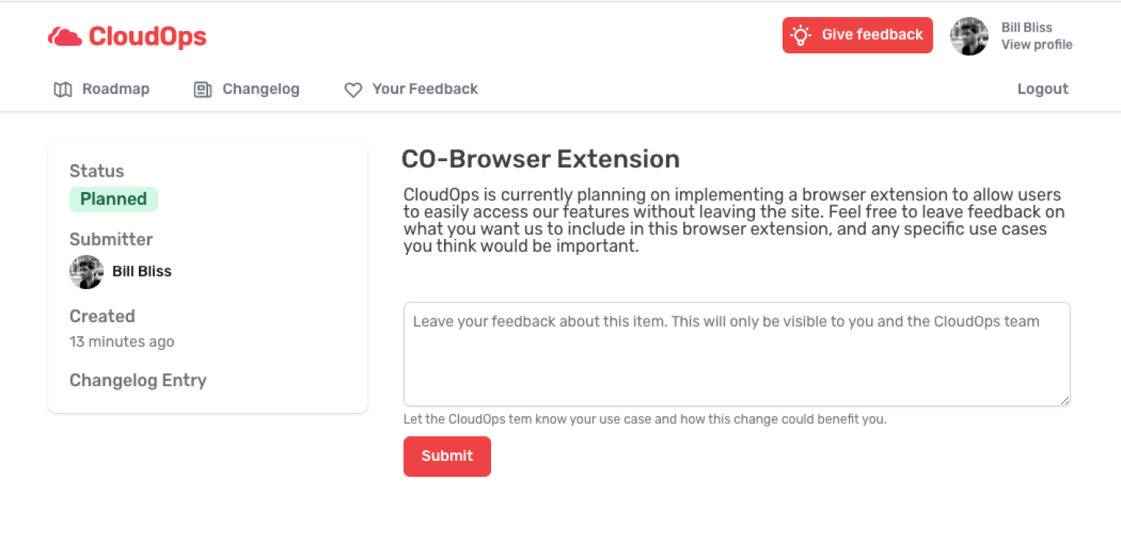Focus the feedback text area
Image resolution: width=1121 pixels, height=558 pixels.
pos(737,355)
